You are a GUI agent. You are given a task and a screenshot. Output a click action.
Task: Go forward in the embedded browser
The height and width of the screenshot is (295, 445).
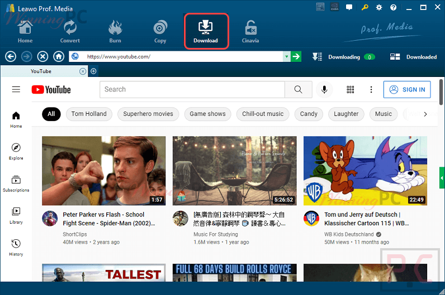[x=26, y=57]
